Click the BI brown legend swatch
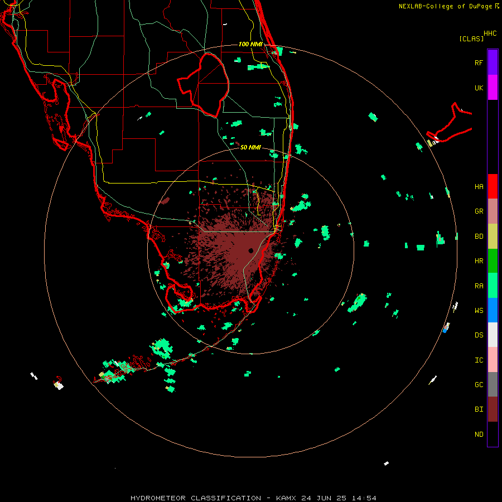This screenshot has width=502, height=502. coord(493,409)
